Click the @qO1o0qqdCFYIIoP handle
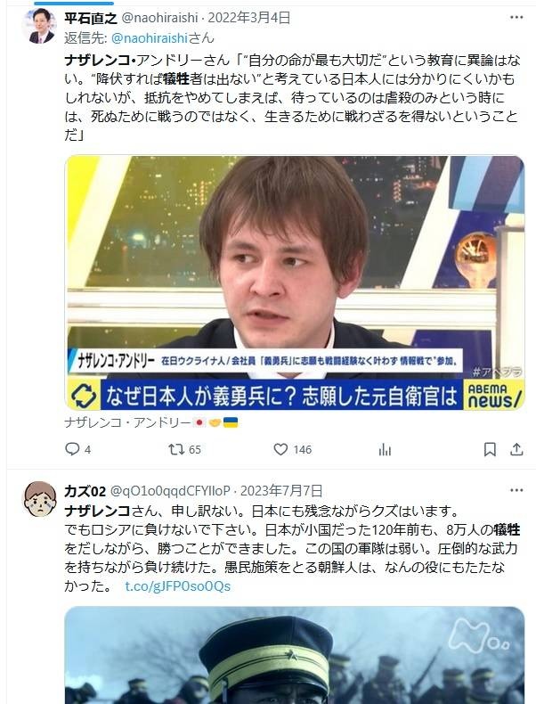This screenshot has height=704, width=536. click(170, 491)
